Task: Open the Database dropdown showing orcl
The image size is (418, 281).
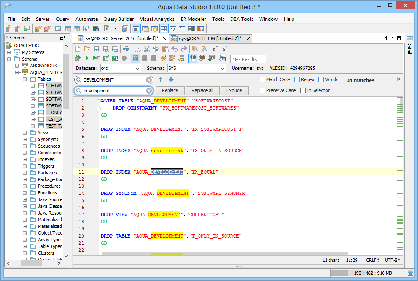Action: pyautogui.click(x=120, y=68)
